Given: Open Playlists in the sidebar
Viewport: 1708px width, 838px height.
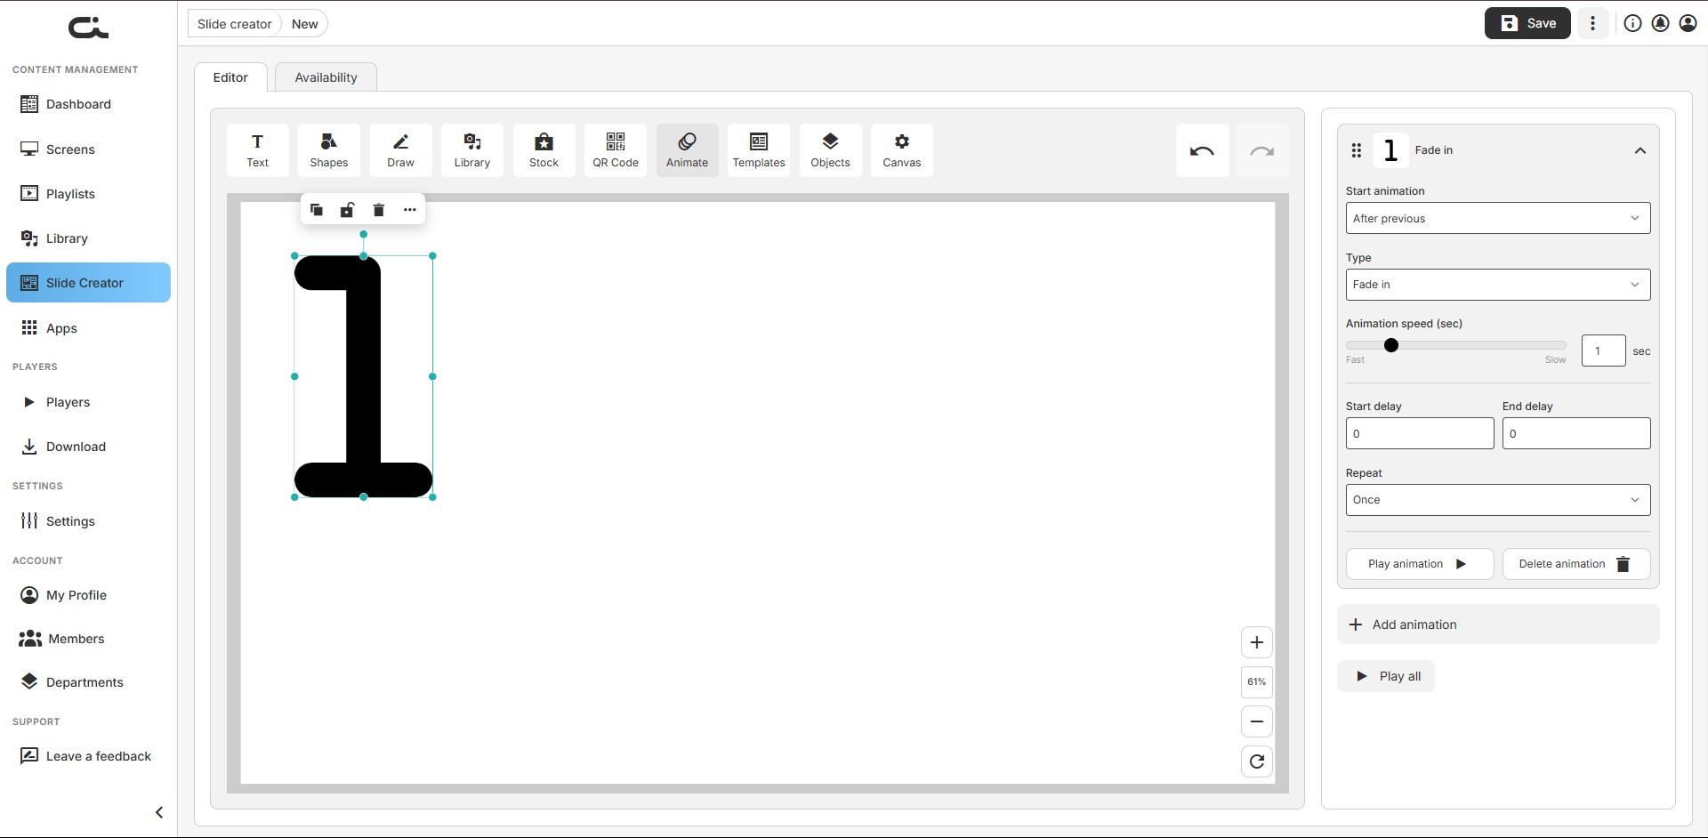Looking at the screenshot, I should (88, 194).
